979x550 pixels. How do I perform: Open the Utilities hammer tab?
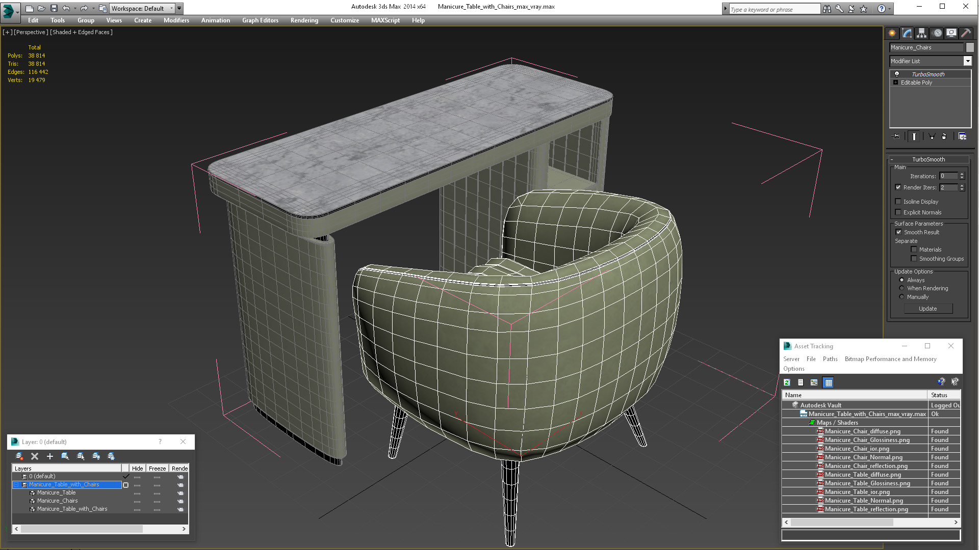coord(966,33)
